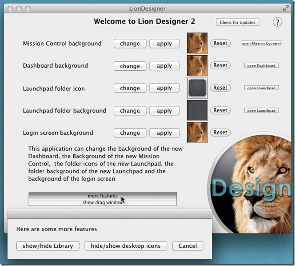The height and width of the screenshot is (266, 295).
Task: Click Launchpad folder background dark preview
Action: [197, 110]
